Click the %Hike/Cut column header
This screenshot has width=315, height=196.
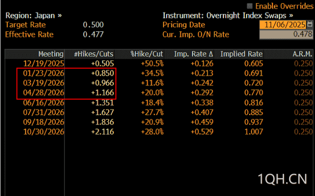pyautogui.click(x=145, y=54)
